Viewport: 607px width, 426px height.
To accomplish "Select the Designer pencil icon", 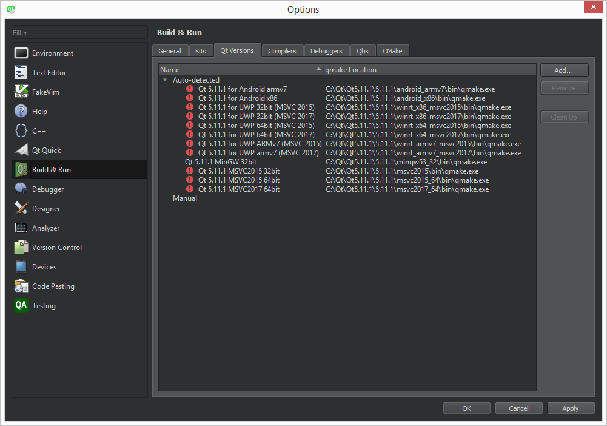I will coord(21,209).
